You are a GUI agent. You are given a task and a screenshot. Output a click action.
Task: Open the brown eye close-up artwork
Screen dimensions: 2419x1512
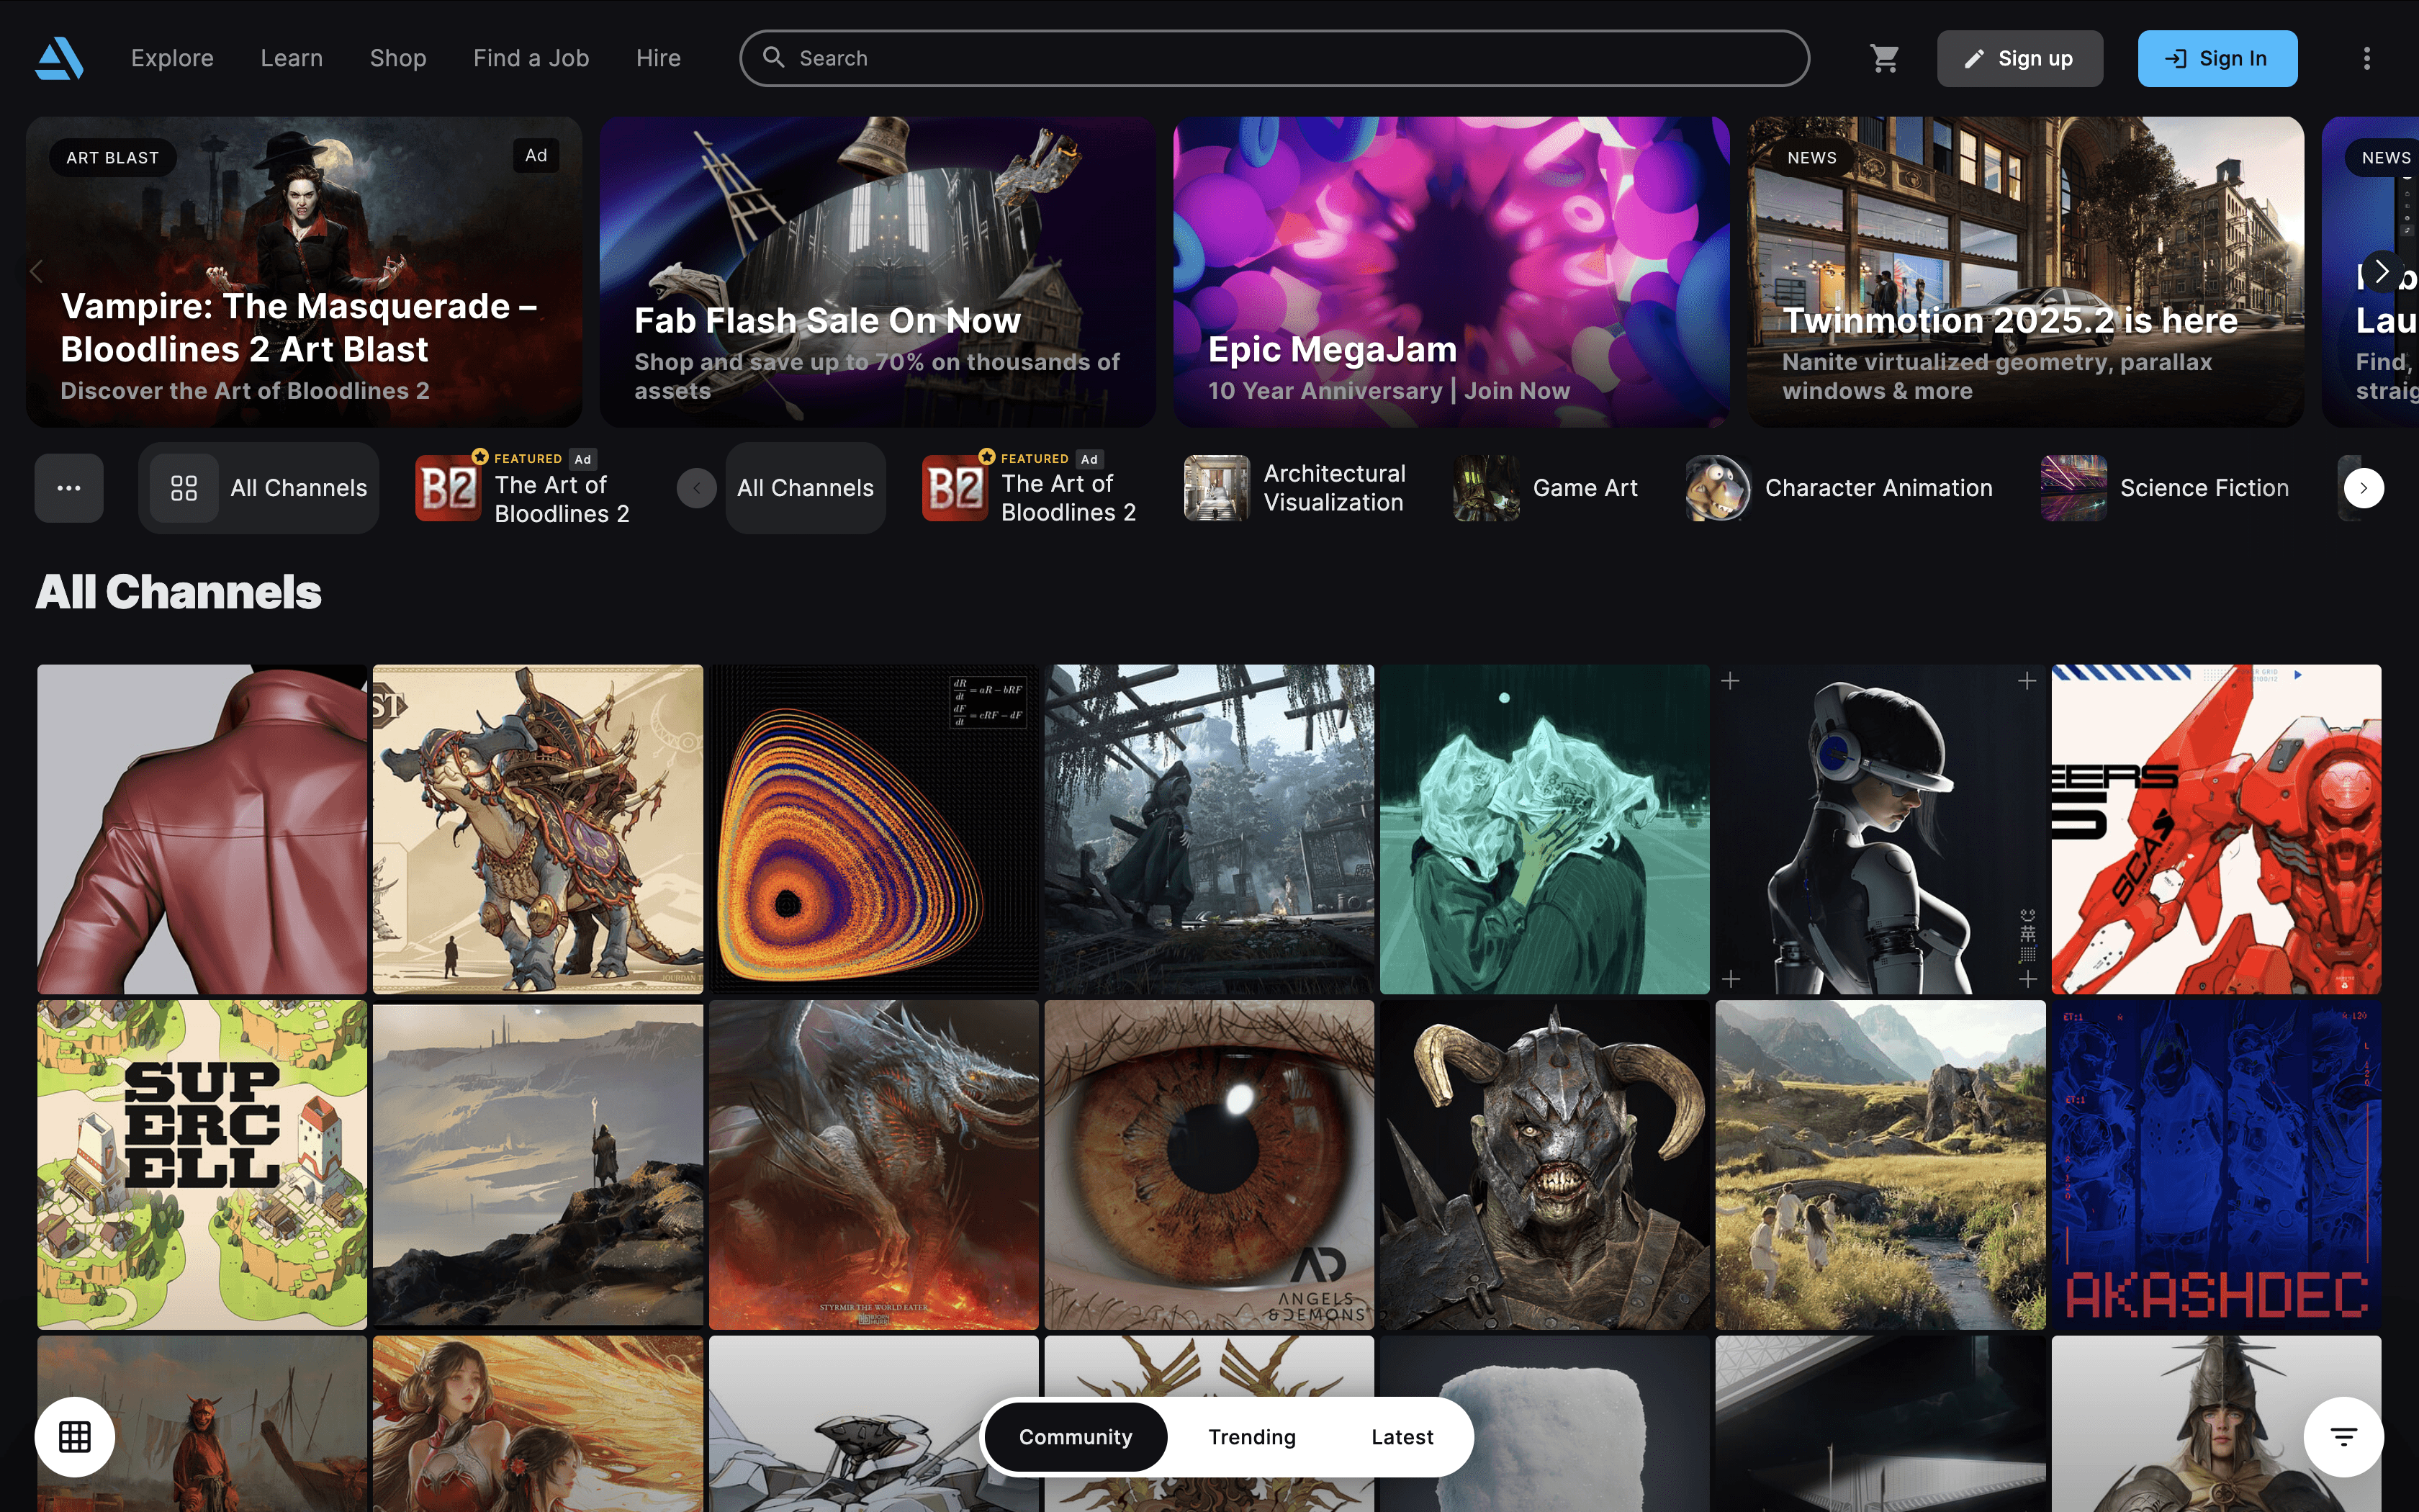tap(1209, 1165)
